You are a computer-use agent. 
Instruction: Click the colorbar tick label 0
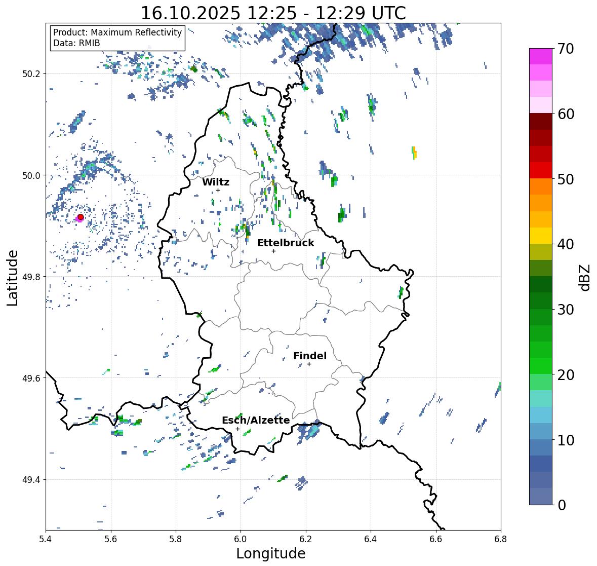562,505
